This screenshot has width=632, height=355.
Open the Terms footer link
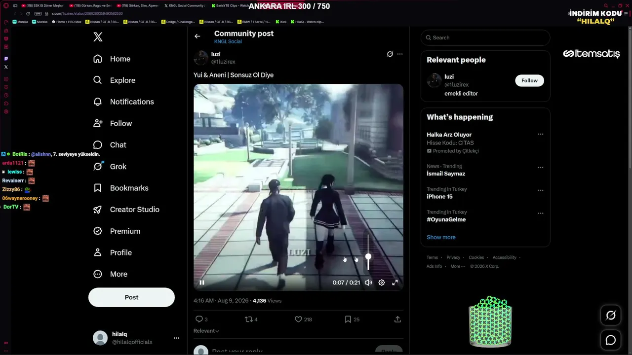[432, 257]
